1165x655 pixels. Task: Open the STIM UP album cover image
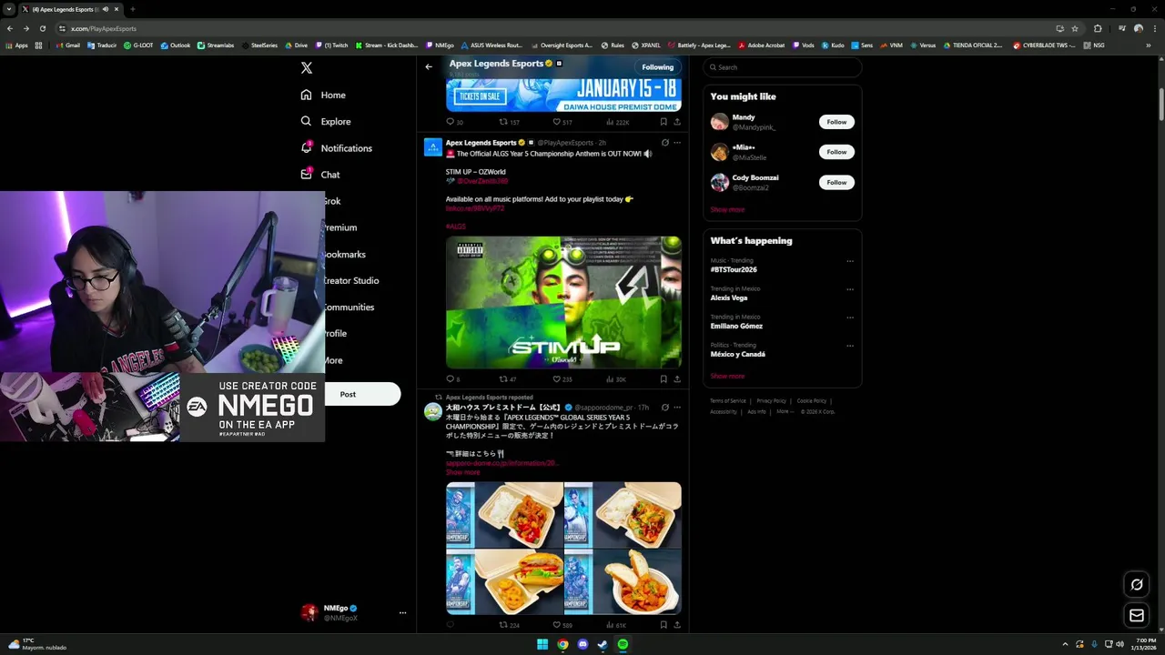(x=563, y=302)
